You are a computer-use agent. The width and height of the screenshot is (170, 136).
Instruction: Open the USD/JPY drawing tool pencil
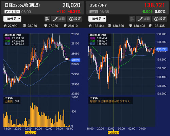(x=140, y=19)
